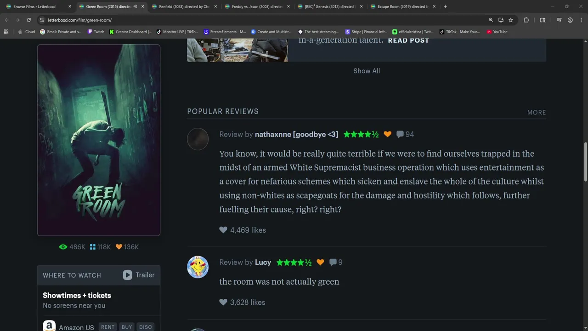The width and height of the screenshot is (588, 331).
Task: Open The best streaming bookmark
Action: pos(318,32)
